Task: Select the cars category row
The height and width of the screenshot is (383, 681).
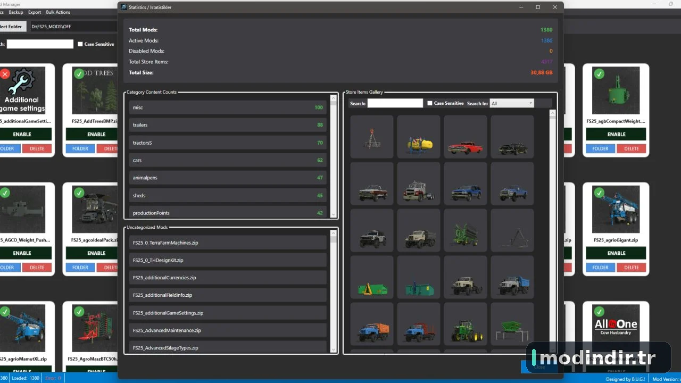Action: (228, 160)
